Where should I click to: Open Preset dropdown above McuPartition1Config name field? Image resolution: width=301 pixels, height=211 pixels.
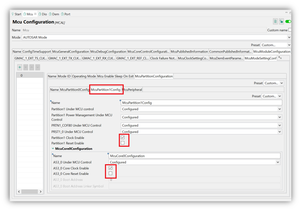(272, 96)
